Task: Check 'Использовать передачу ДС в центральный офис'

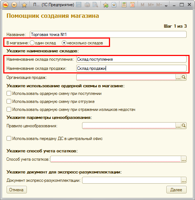Action: pyautogui.click(x=9, y=139)
